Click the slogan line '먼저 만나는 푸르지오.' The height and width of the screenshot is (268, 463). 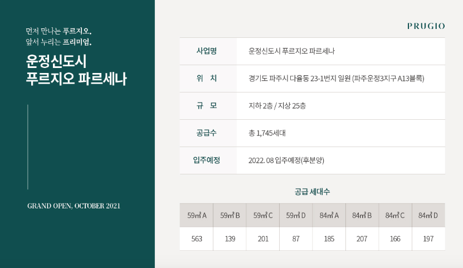59,31
